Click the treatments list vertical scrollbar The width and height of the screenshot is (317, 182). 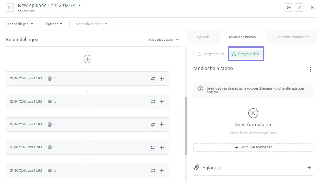186,126
